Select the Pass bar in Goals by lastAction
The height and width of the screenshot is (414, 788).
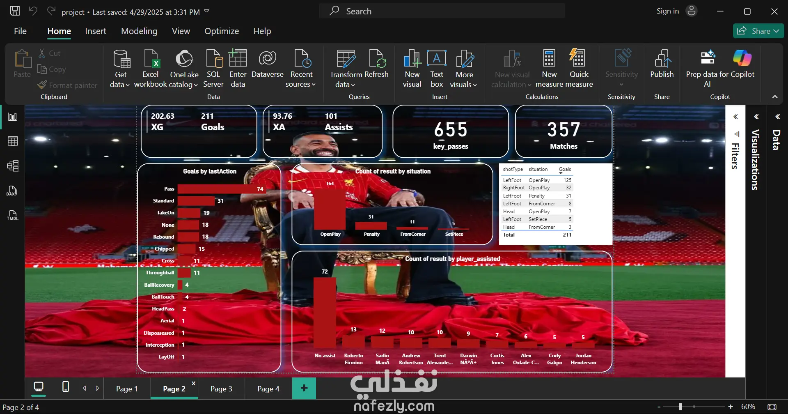pos(222,189)
